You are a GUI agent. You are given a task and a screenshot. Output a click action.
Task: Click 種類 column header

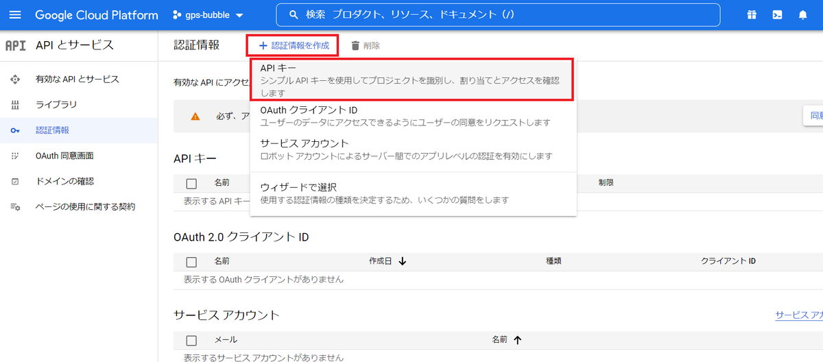tap(553, 261)
